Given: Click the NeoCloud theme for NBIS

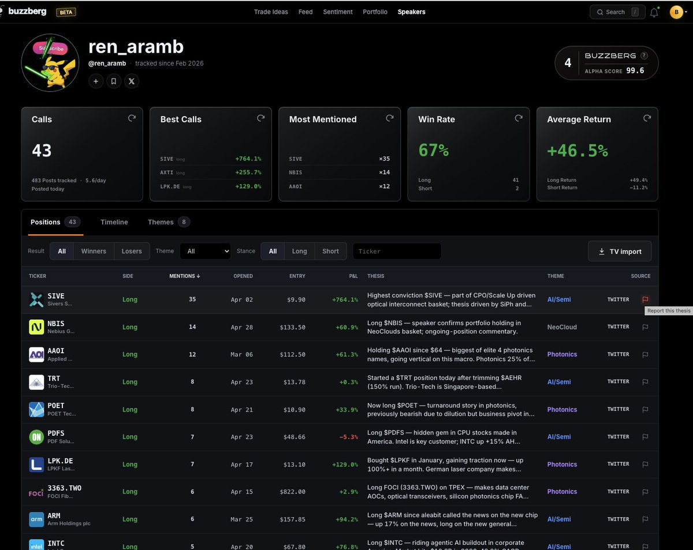Looking at the screenshot, I should point(562,327).
